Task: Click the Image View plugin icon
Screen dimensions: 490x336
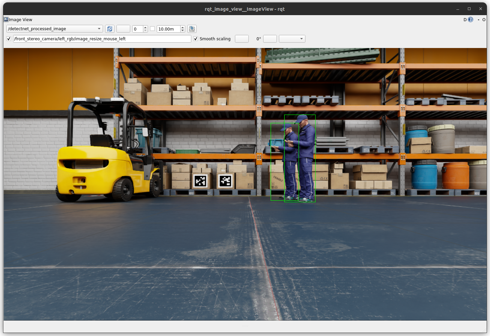Action: (x=6, y=19)
